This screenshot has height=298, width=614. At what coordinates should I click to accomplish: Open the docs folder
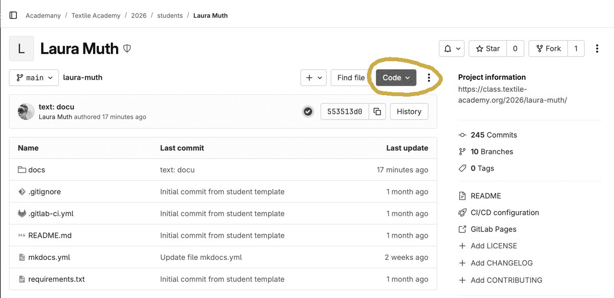[x=36, y=170]
